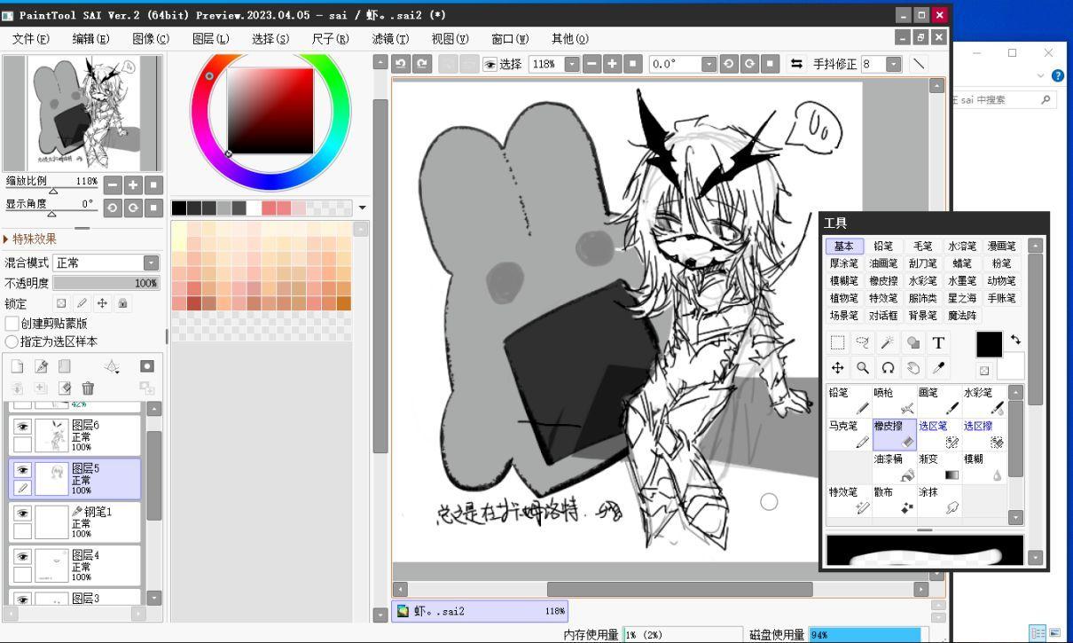Click the black foreground color swatch
Viewport: 1073px width, 643px height.
click(x=989, y=345)
